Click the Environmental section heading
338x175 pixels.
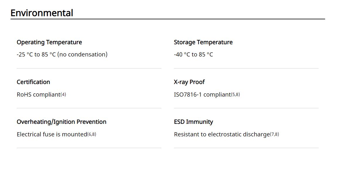42,13
